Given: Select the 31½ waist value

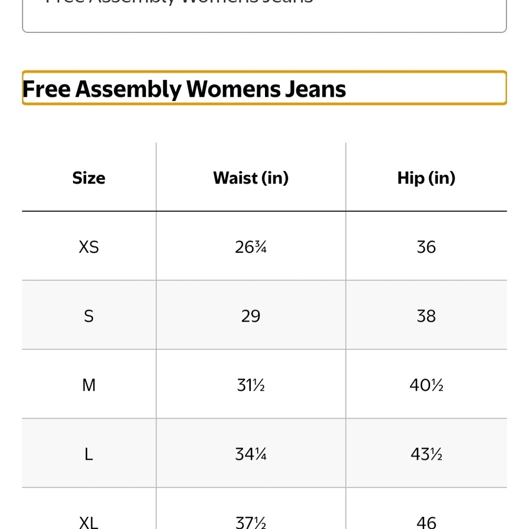Looking at the screenshot, I should [x=251, y=385].
